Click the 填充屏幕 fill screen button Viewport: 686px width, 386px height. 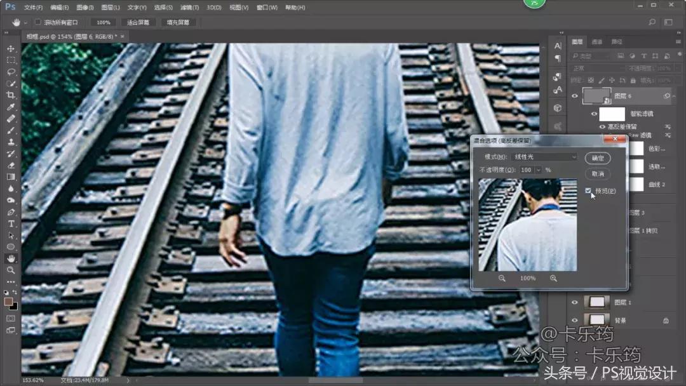(x=178, y=22)
